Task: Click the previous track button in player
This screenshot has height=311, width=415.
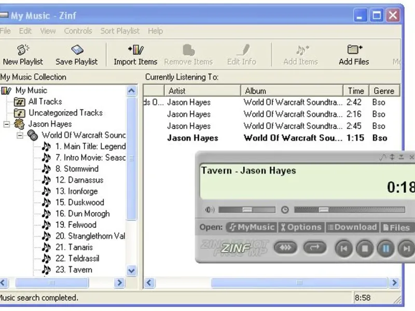Action: click(x=343, y=249)
